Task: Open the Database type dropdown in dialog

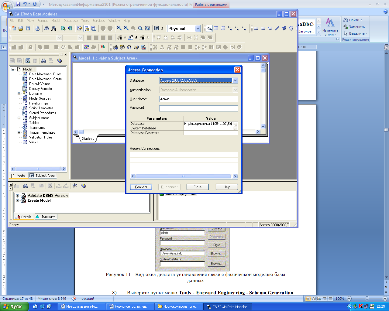Action: pyautogui.click(x=235, y=80)
